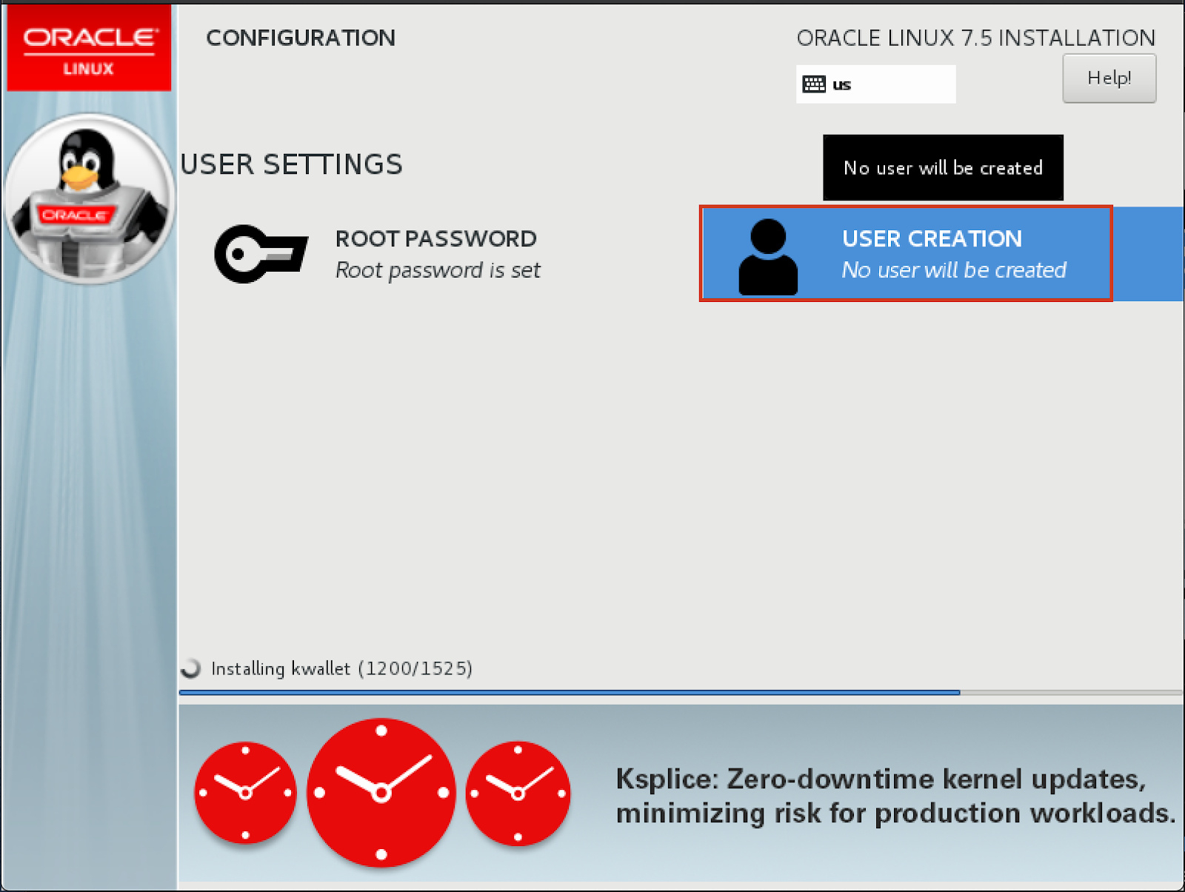The height and width of the screenshot is (892, 1185).
Task: Open the Help! button
Action: tap(1109, 78)
